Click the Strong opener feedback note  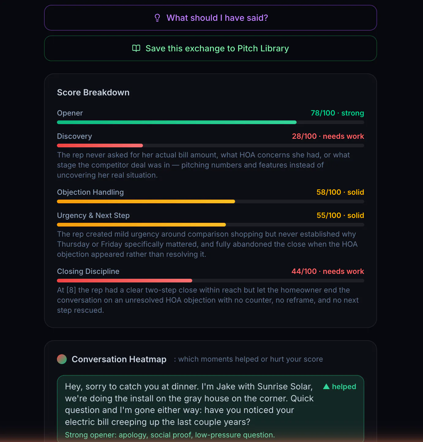(x=170, y=435)
